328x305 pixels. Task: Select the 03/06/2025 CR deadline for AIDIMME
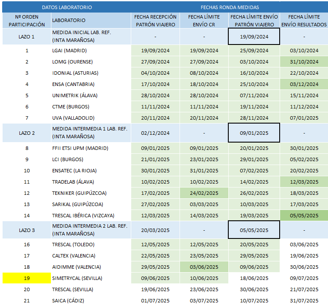pos(204,267)
